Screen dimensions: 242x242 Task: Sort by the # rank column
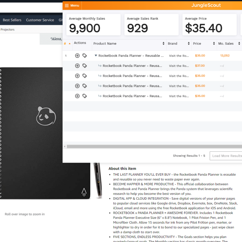(x=67, y=44)
